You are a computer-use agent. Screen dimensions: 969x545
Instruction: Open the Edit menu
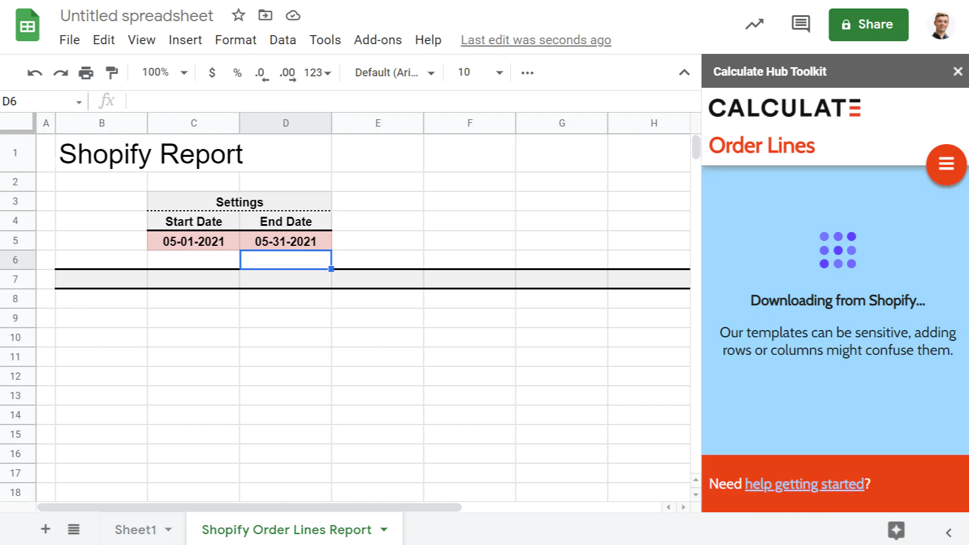[104, 40]
